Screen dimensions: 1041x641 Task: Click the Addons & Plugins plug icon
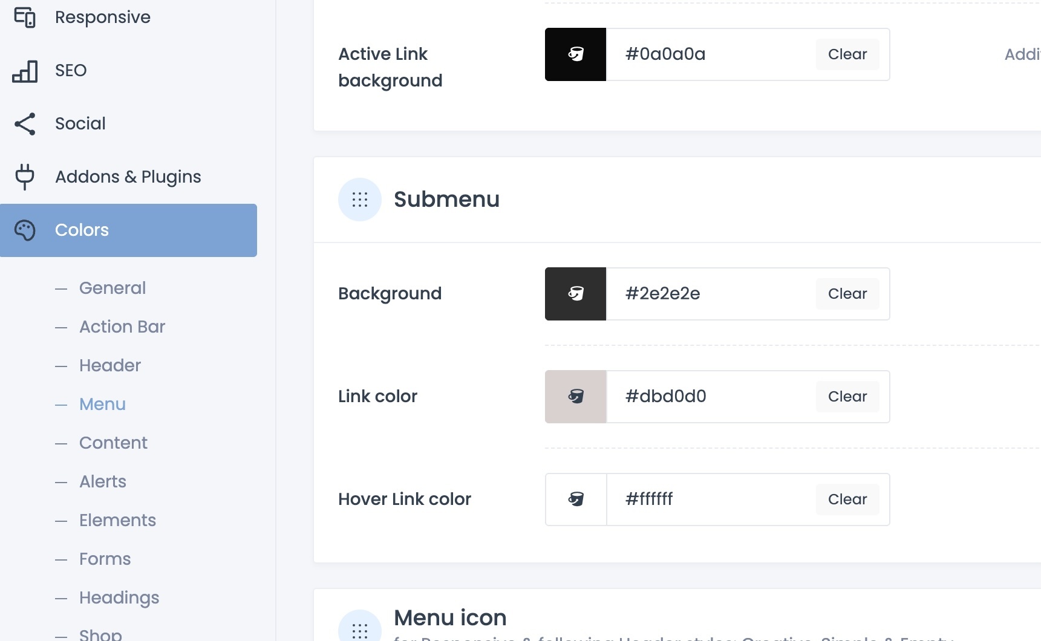(x=25, y=177)
